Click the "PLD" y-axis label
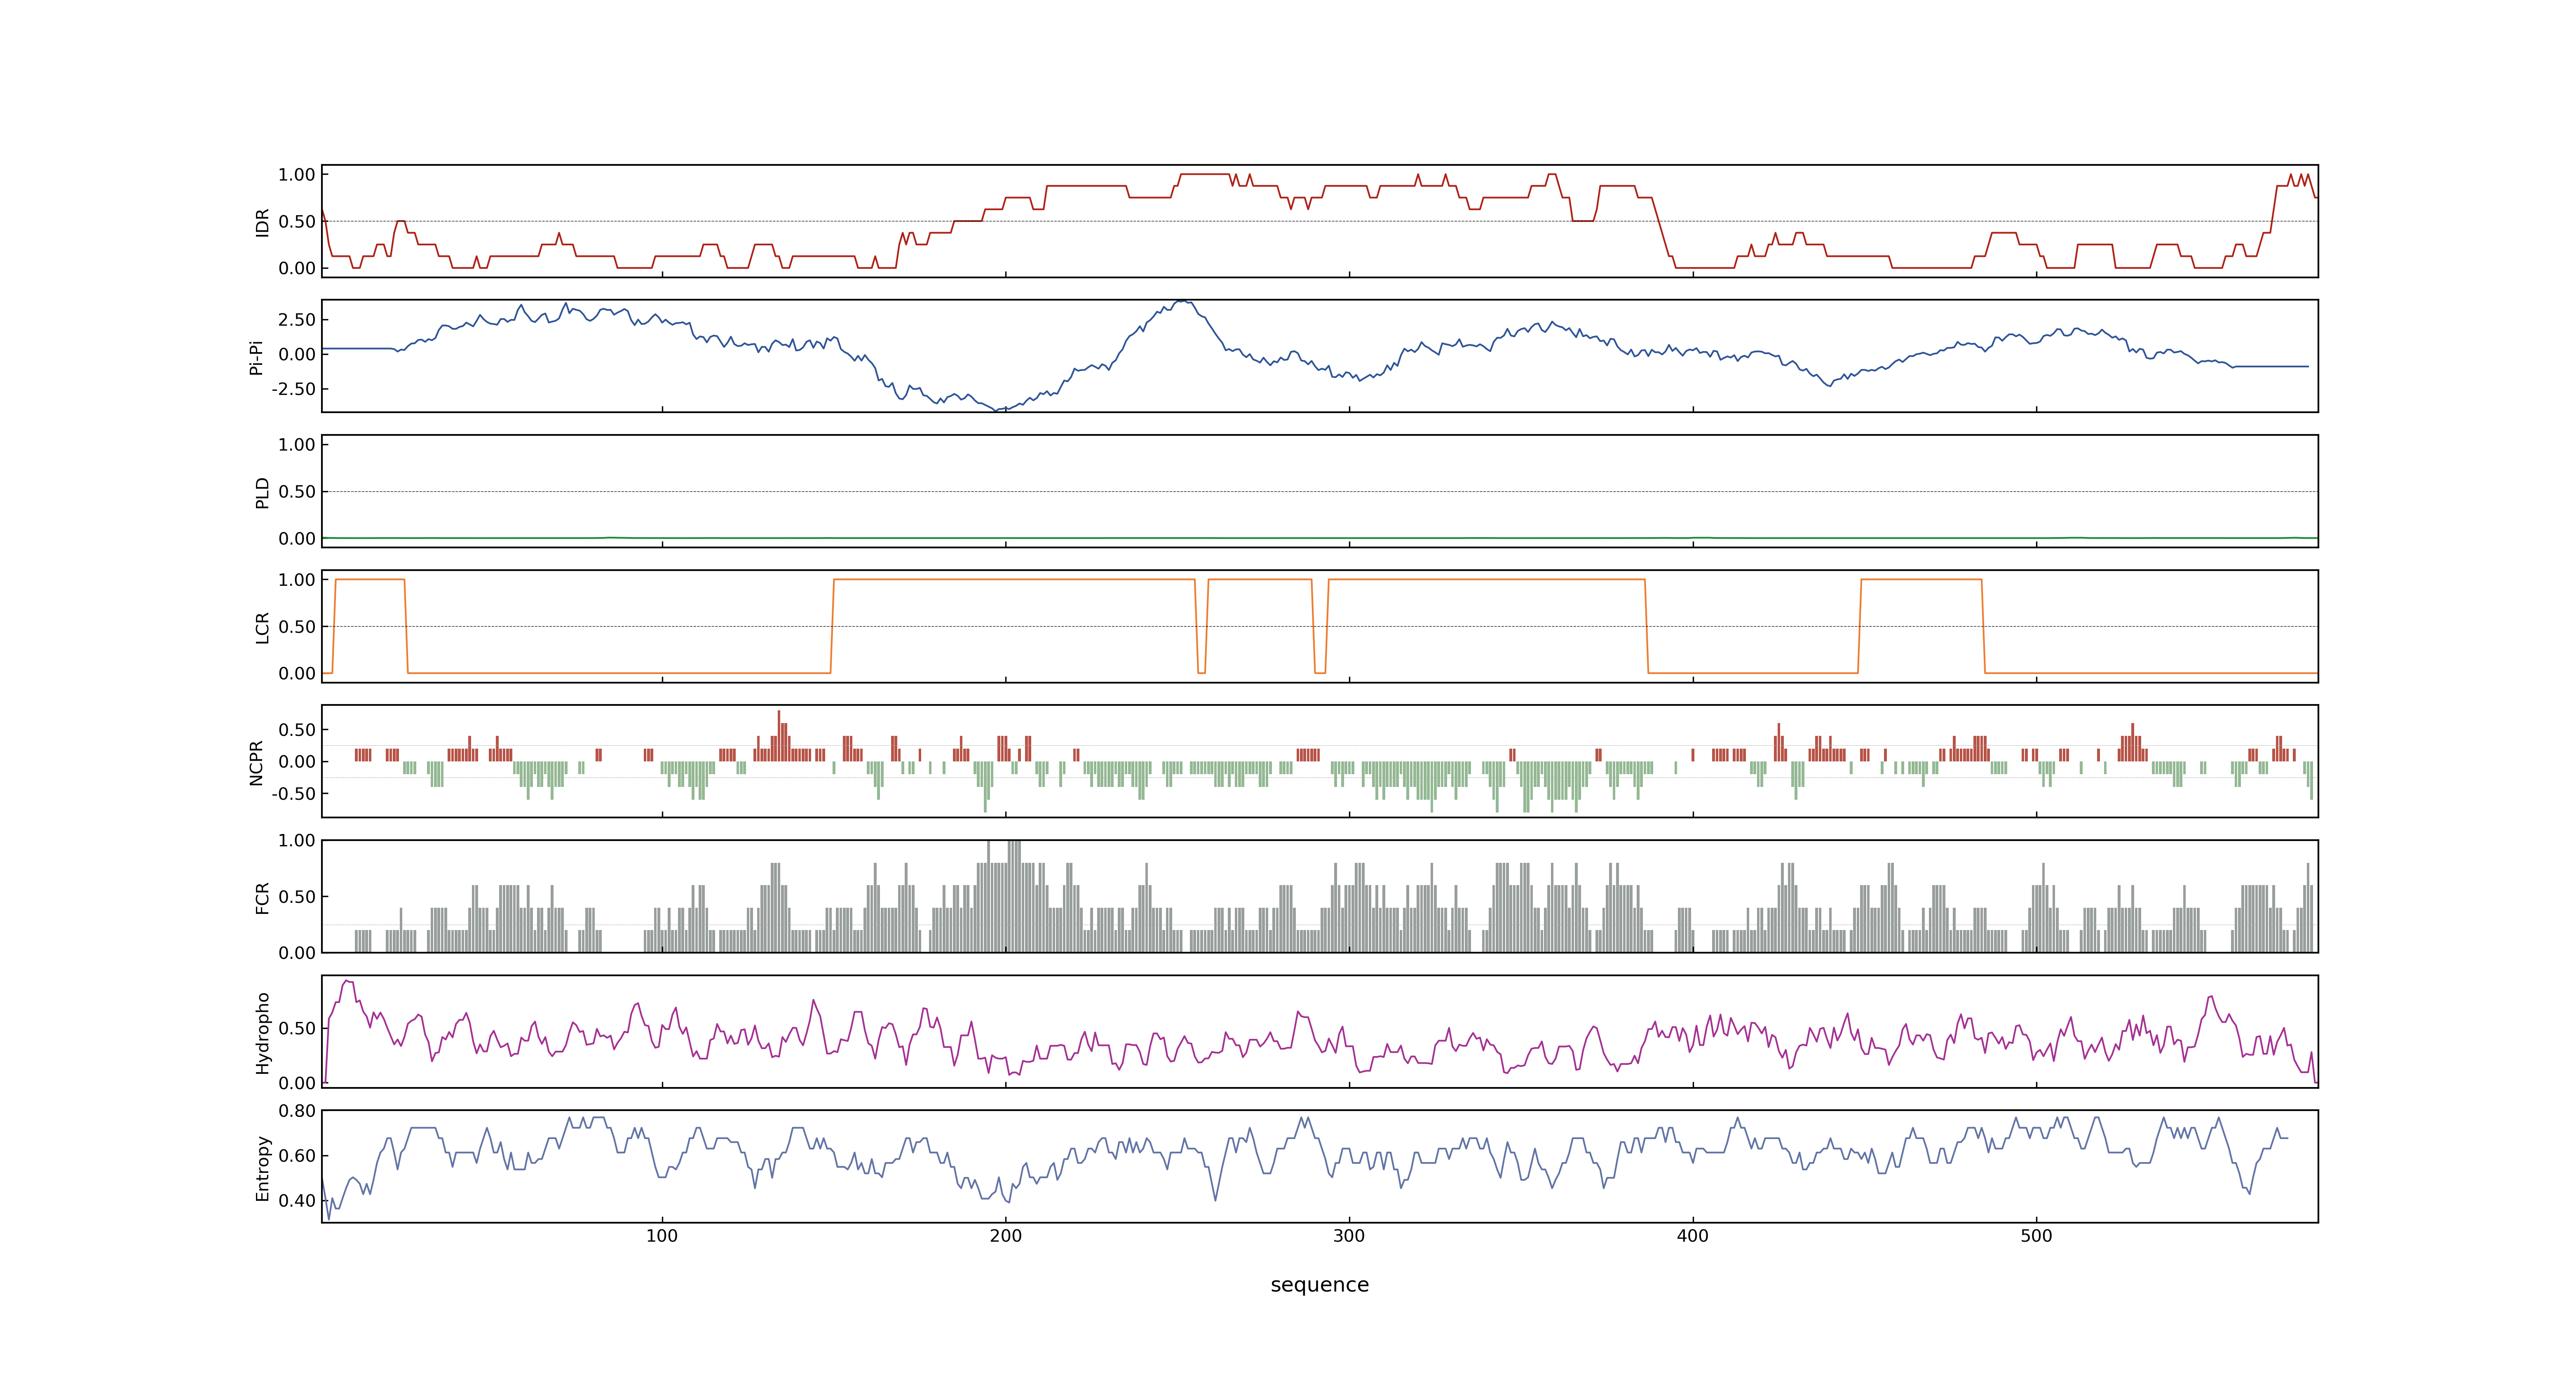 point(262,492)
